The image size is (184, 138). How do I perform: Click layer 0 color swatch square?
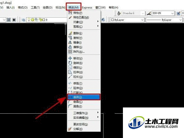click(44, 20)
